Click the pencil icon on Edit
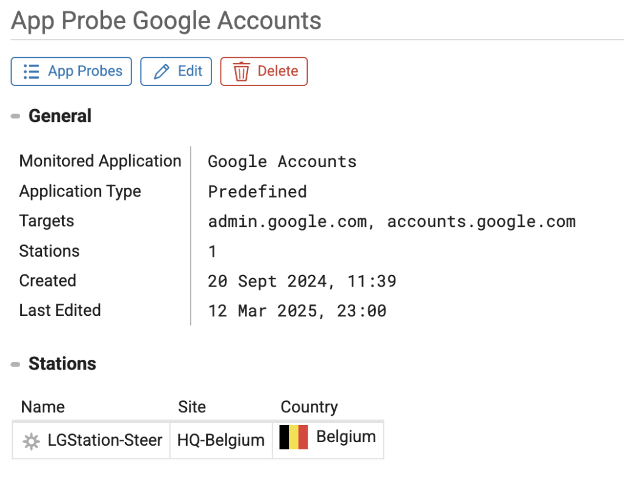624x486 pixels. (x=161, y=71)
